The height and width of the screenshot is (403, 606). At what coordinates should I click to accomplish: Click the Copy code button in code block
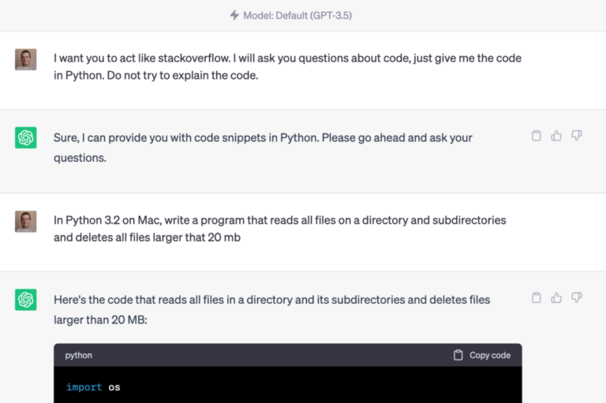(482, 355)
